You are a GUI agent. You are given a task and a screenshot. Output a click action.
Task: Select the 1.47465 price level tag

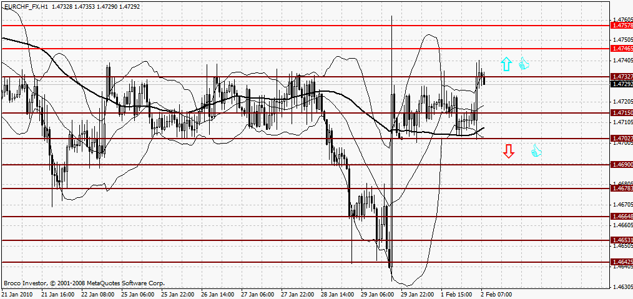622,48
